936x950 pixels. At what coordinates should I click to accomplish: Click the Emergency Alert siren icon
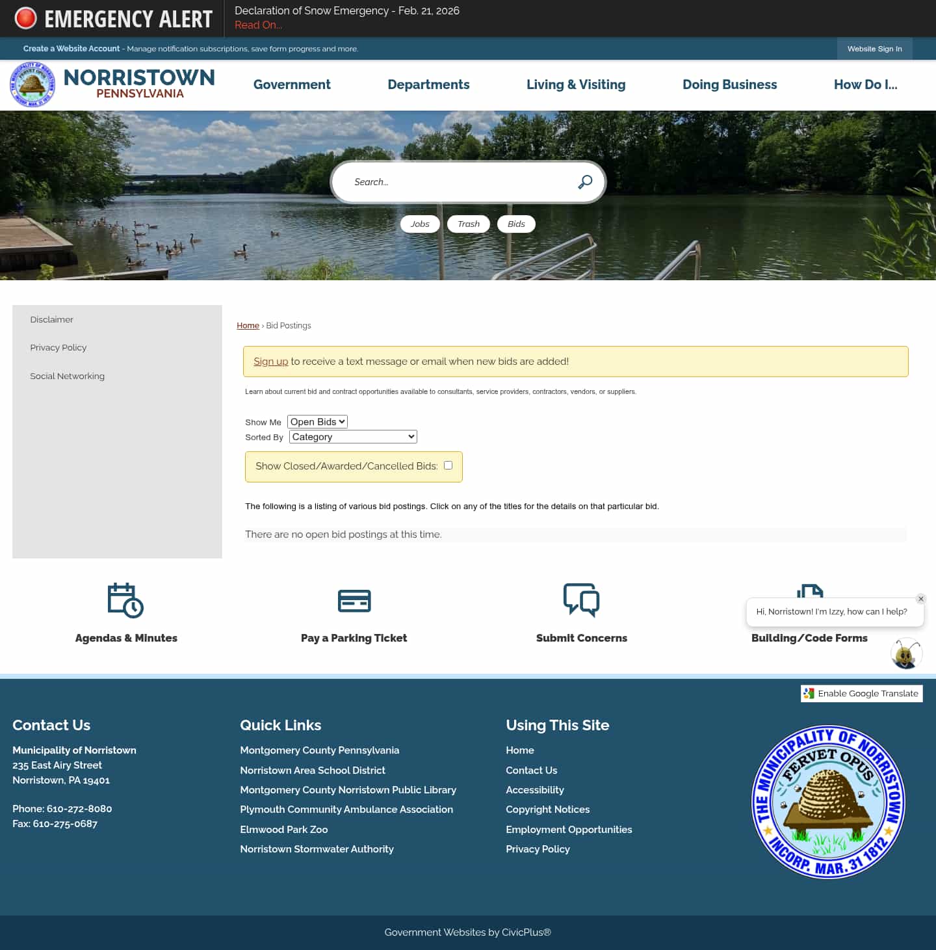(x=26, y=18)
